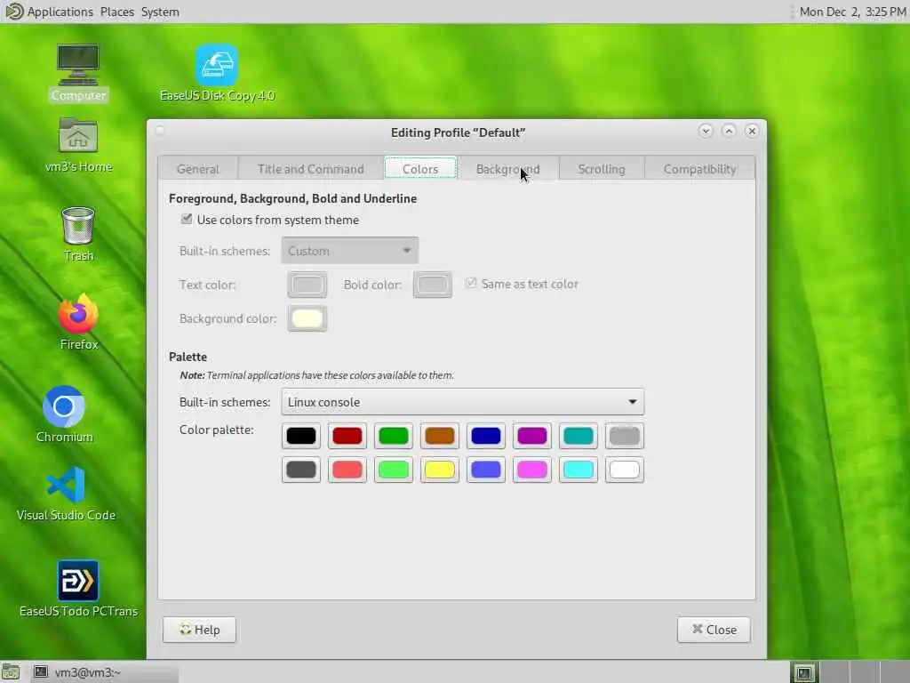910x683 pixels.
Task: Pick the light red palette swatch
Action: pos(347,470)
